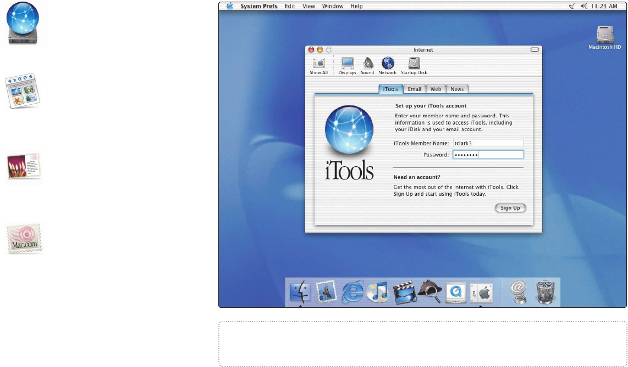
Task: Switch to the Email tab
Action: 415,89
